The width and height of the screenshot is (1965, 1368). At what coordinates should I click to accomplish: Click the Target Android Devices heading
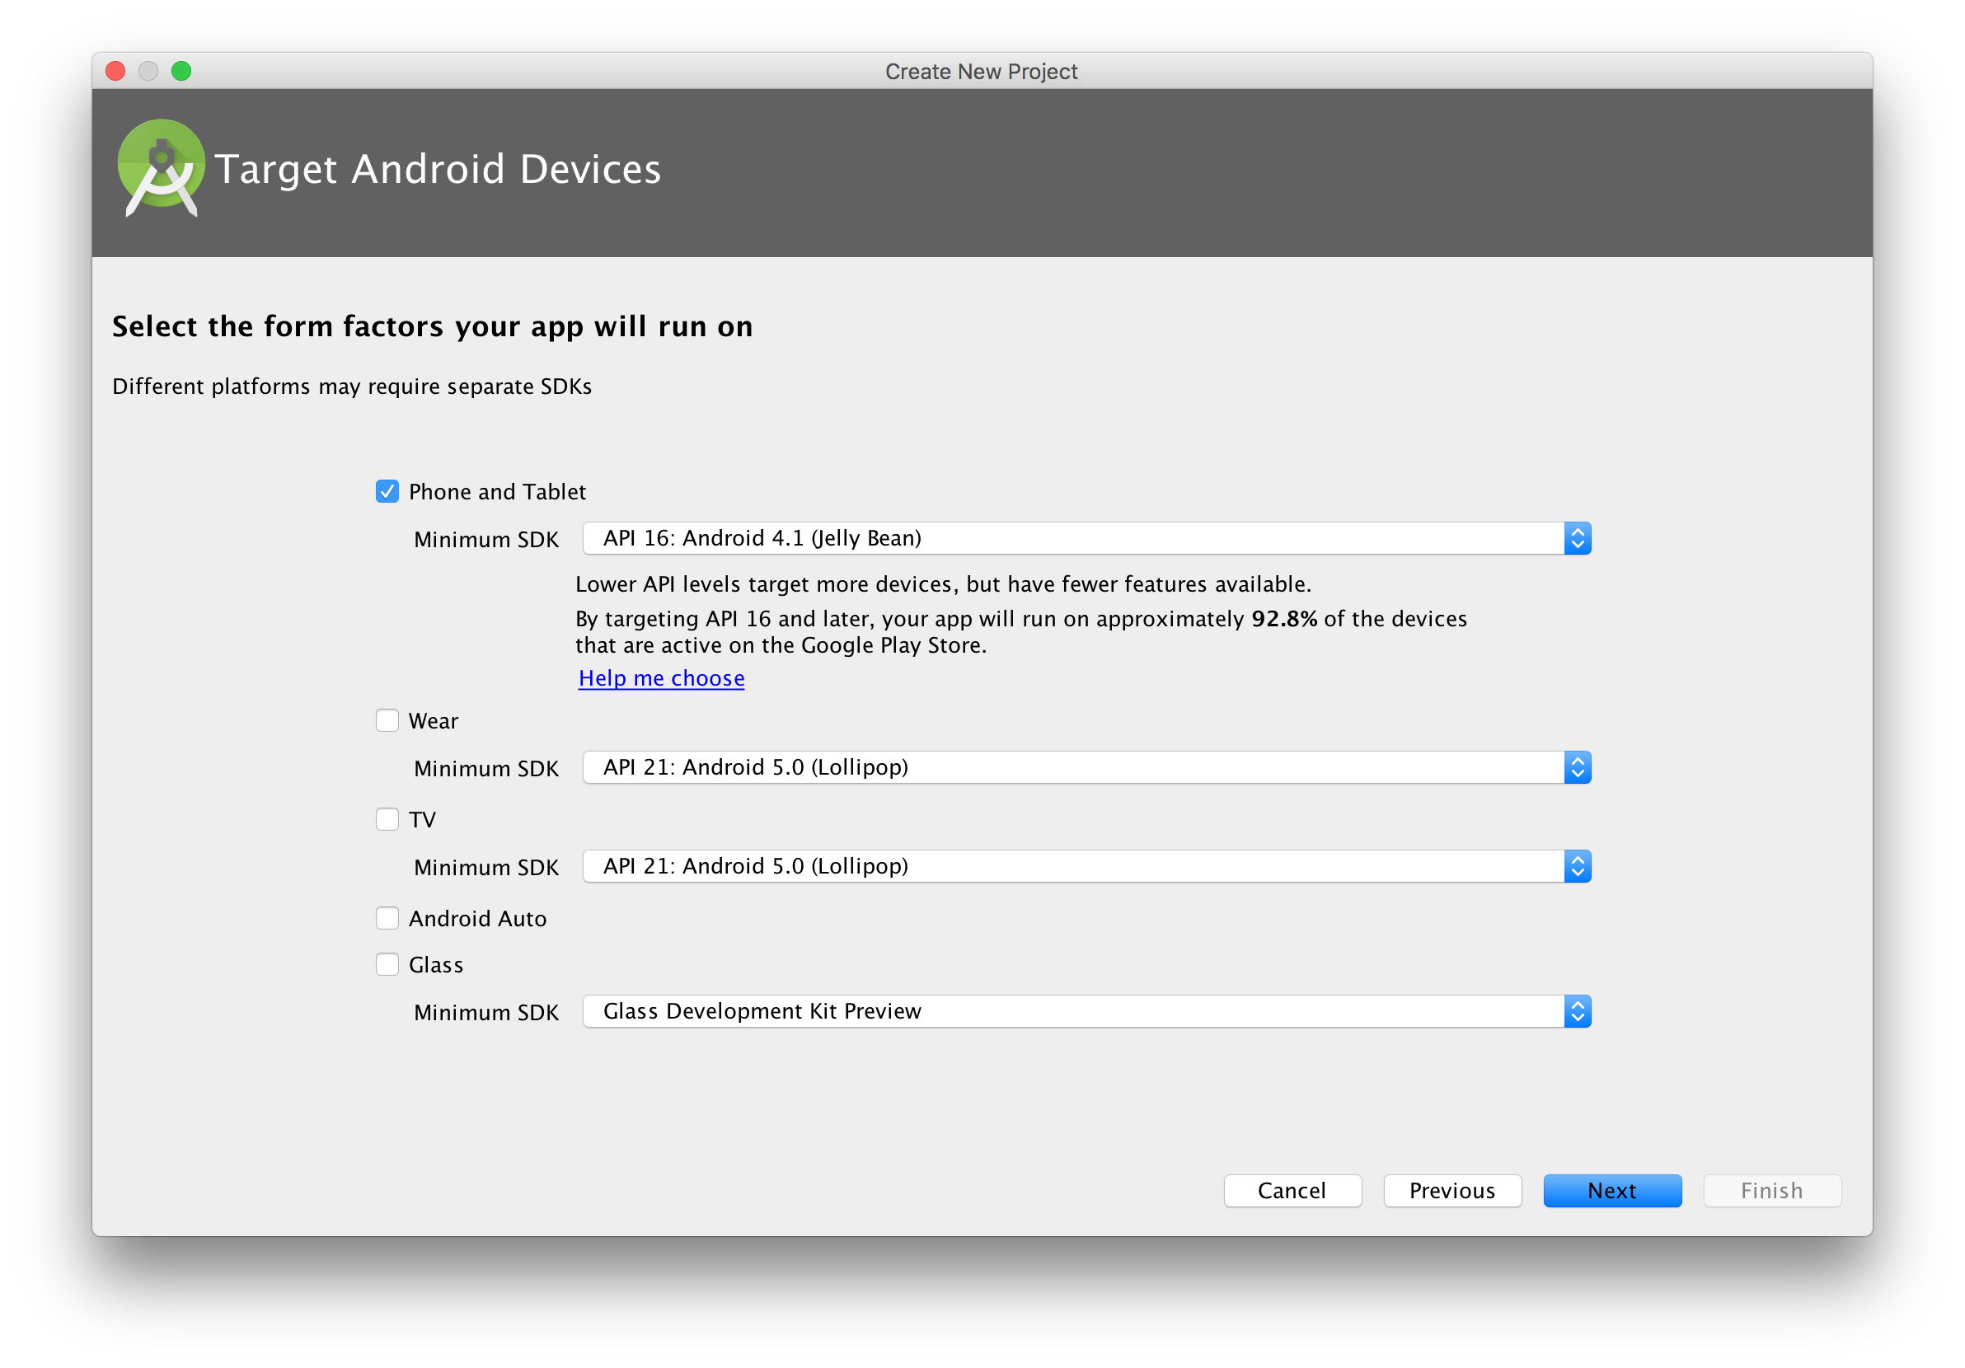[438, 169]
